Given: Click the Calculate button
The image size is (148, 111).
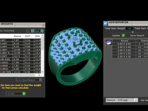Looking at the screenshot, I should click(15, 93).
